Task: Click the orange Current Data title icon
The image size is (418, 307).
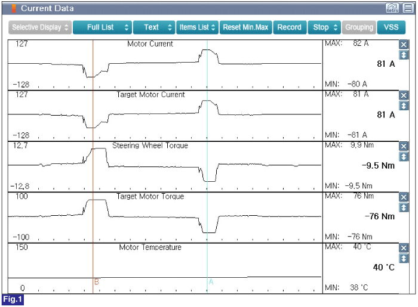Action: point(14,8)
